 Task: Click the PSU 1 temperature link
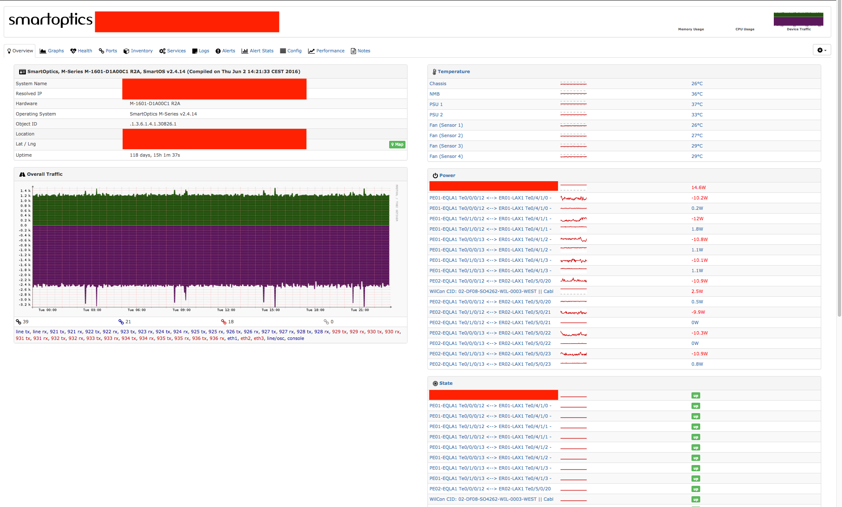[x=436, y=104]
